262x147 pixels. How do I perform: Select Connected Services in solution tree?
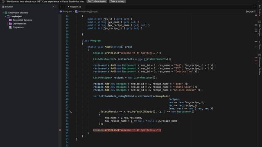pyautogui.click(x=22, y=20)
